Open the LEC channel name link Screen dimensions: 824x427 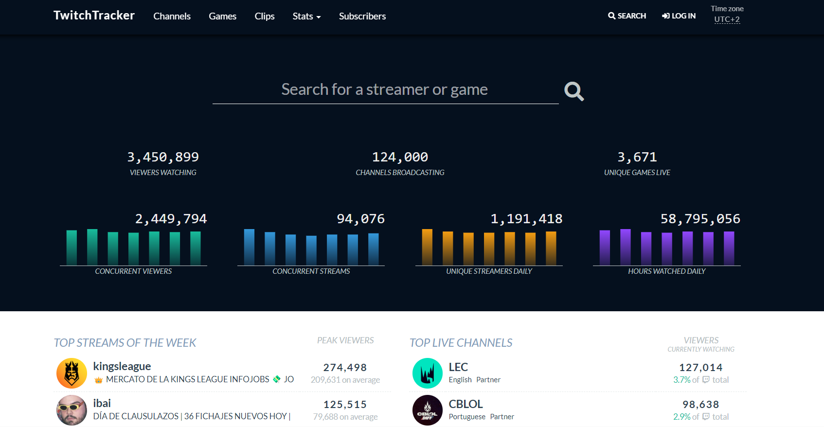pyautogui.click(x=458, y=367)
